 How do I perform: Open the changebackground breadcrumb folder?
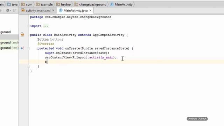(90, 5)
